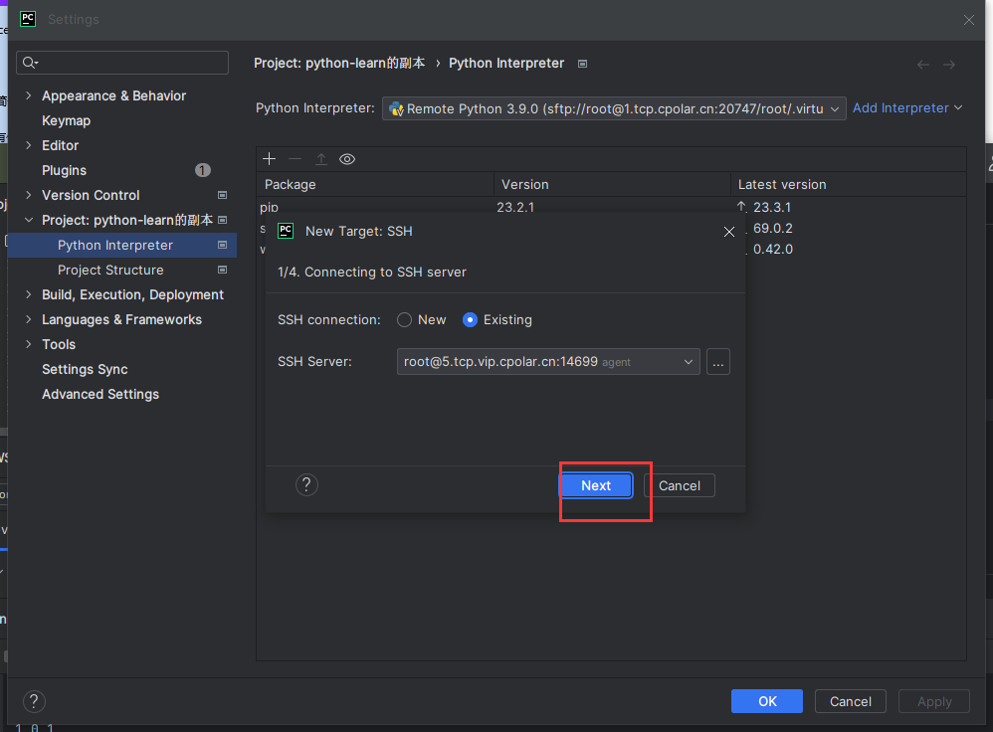Viewport: 993px width, 732px height.
Task: Open the Keymap settings page
Action: pyautogui.click(x=66, y=120)
